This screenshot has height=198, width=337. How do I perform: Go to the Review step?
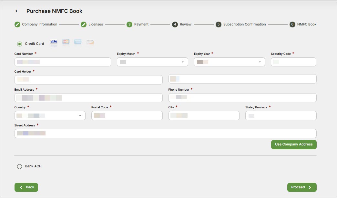click(175, 25)
